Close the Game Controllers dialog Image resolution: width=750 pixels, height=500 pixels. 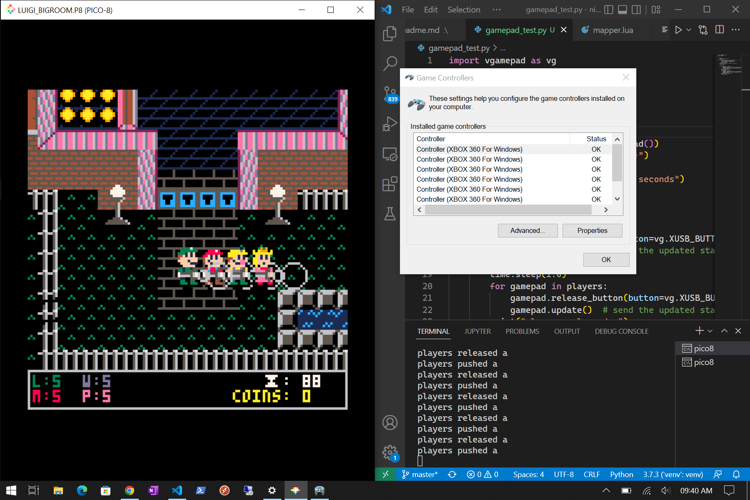626,77
